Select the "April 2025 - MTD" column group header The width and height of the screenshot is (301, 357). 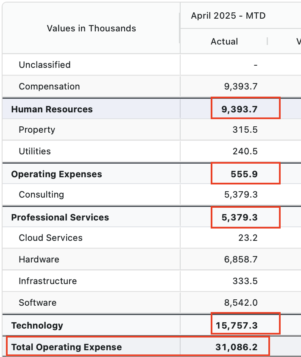[x=228, y=16]
